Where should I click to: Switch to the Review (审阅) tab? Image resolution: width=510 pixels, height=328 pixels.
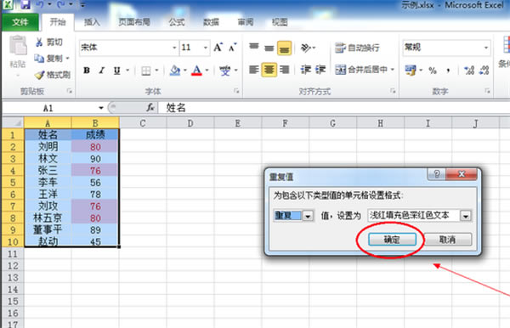pyautogui.click(x=246, y=22)
